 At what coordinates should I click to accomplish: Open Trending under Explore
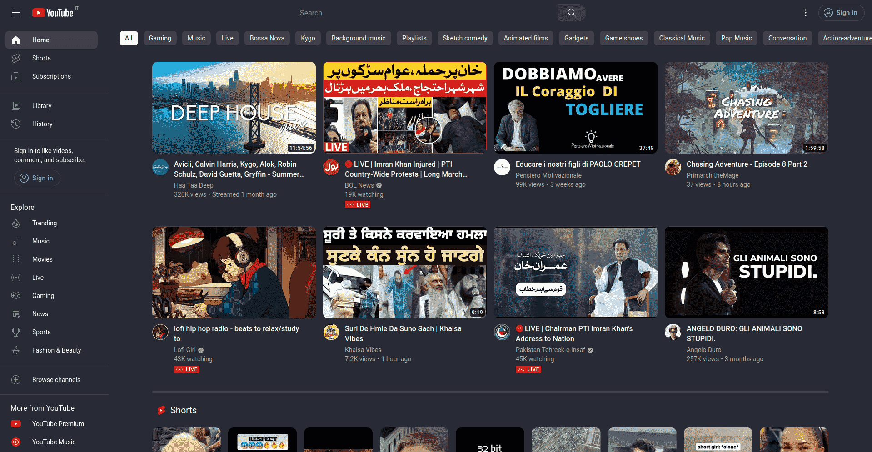click(45, 223)
